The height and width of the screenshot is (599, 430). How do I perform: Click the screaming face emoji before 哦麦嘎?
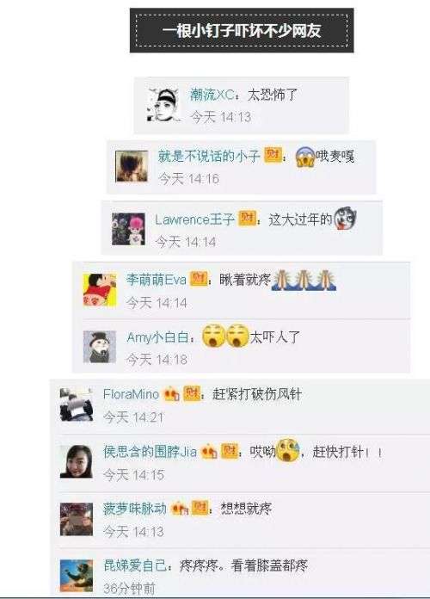[305, 157]
